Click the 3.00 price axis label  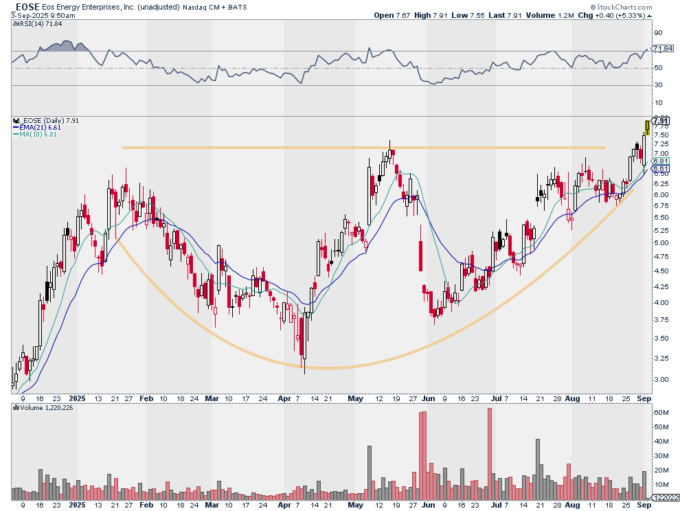click(x=661, y=380)
